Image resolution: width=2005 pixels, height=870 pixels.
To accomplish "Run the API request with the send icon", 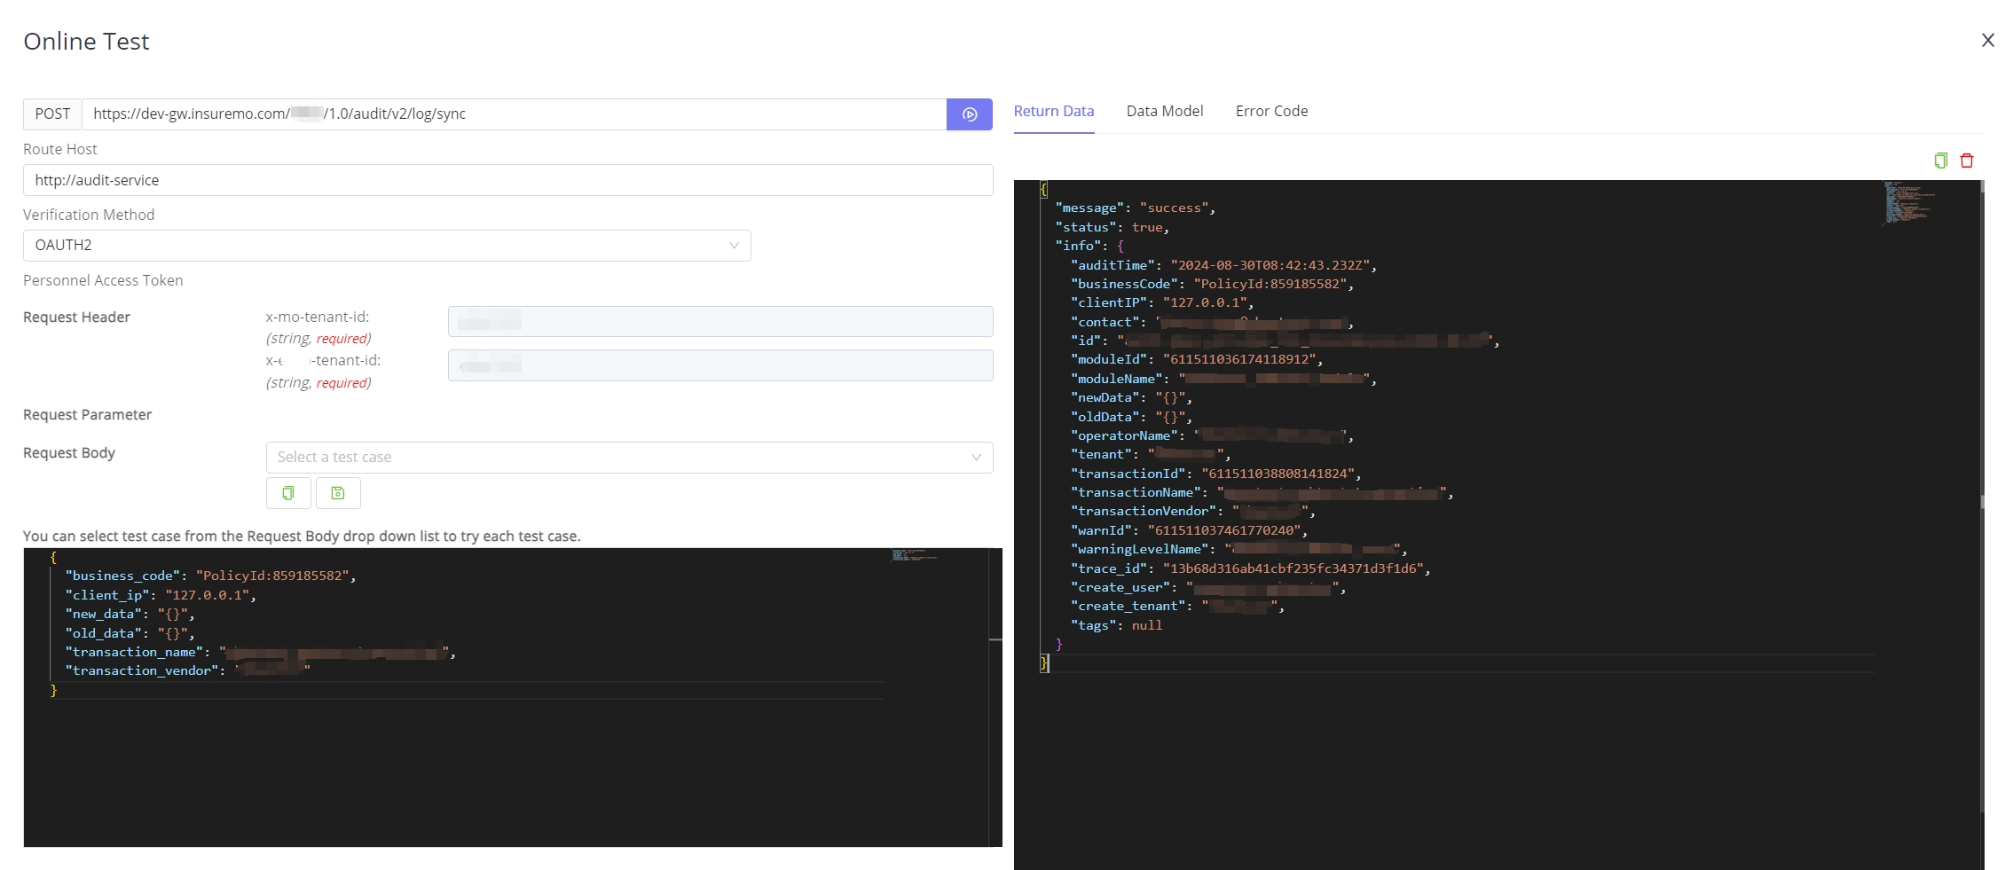I will [x=969, y=114].
